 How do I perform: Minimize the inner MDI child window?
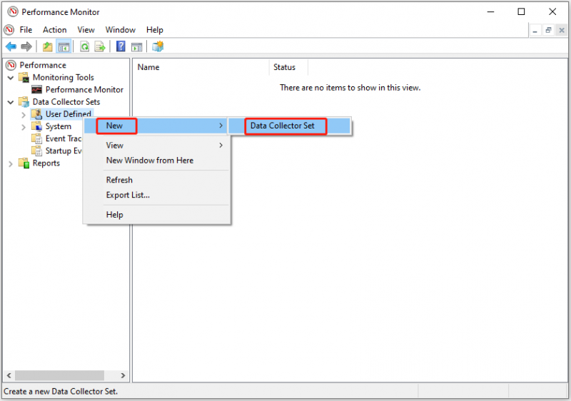[x=535, y=31]
